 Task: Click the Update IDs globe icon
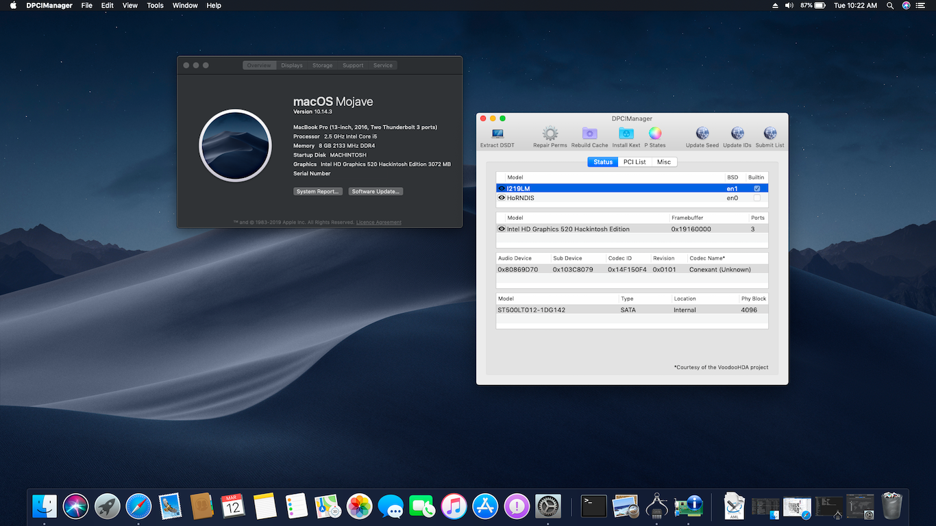(x=737, y=134)
